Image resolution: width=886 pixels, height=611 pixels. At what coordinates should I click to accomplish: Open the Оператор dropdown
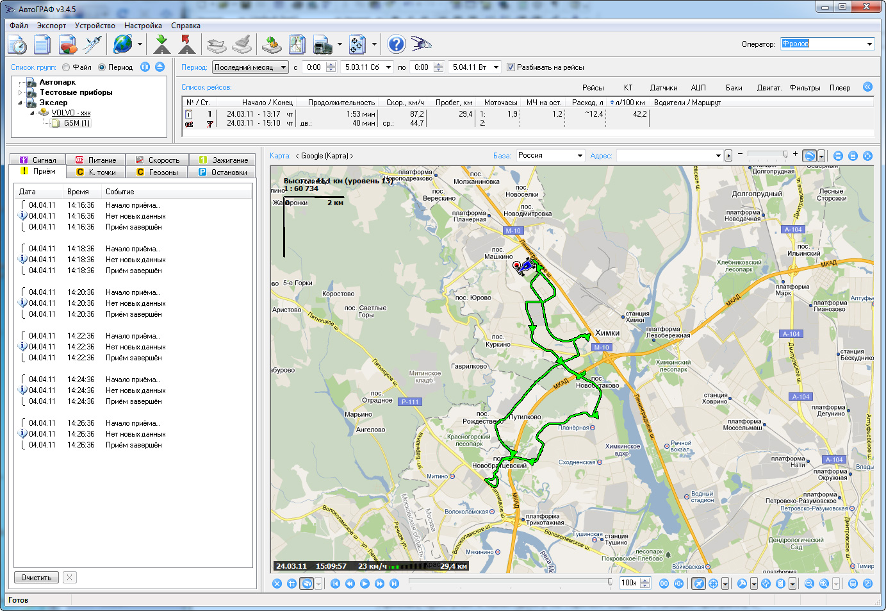click(x=869, y=44)
